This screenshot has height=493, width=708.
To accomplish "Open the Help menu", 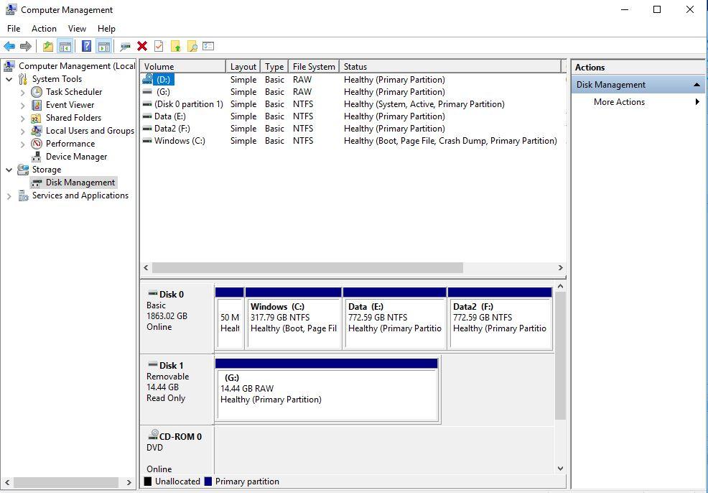I will click(x=106, y=29).
